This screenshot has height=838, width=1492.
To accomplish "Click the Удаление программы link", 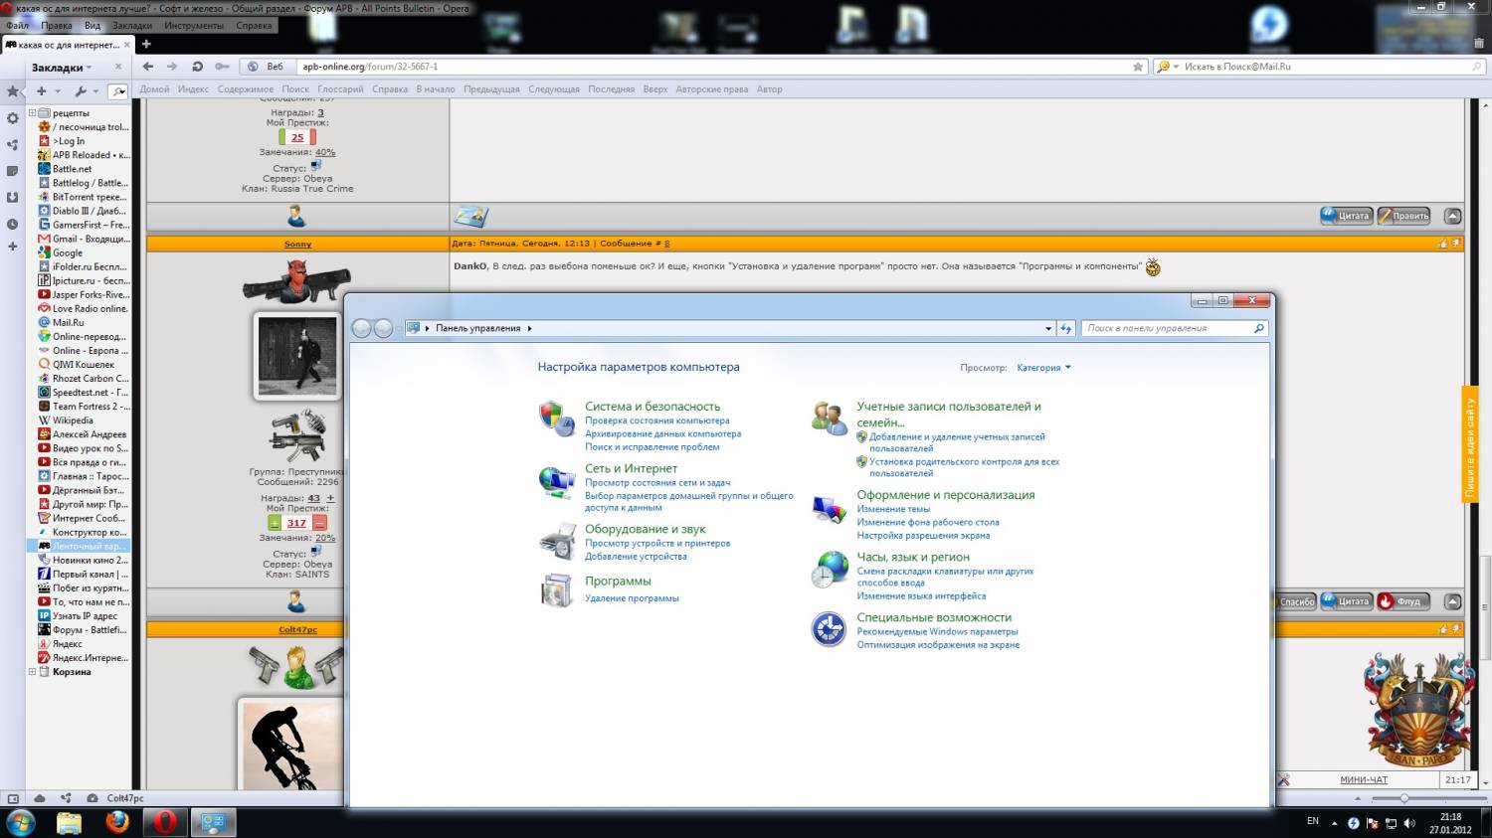I will (632, 598).
